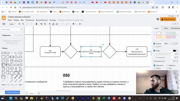Select the ellipse shape in General
Viewport: 180px width, 101px height.
[20, 53]
